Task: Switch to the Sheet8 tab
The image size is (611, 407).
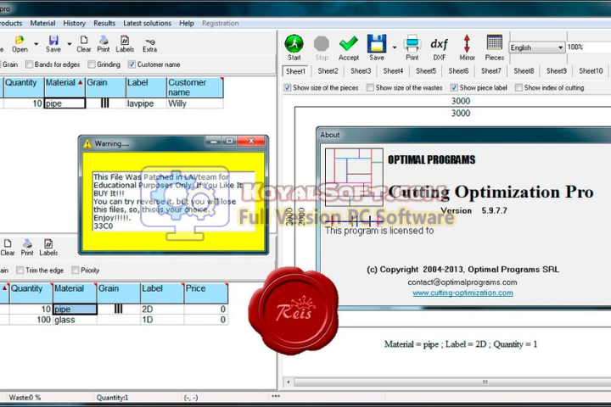Action: click(x=524, y=71)
